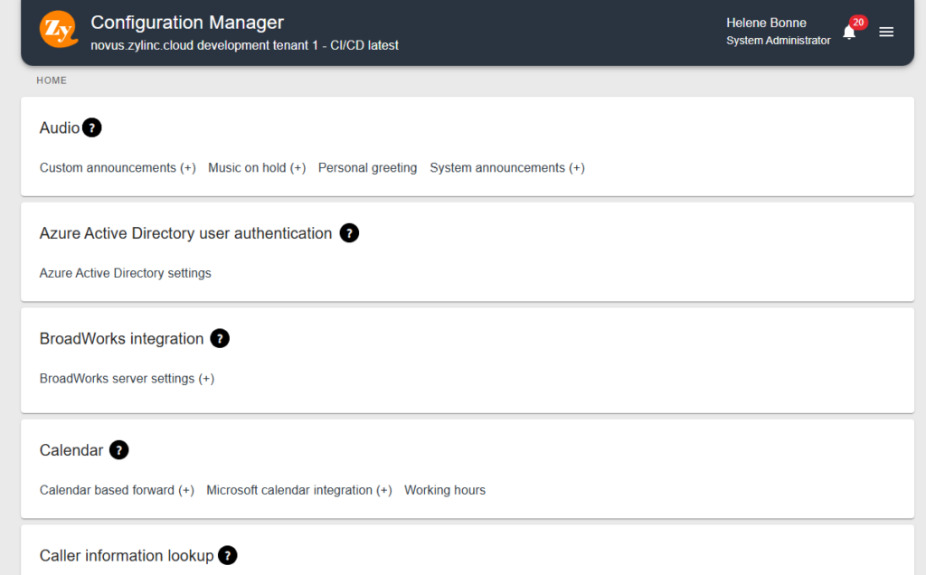Click the System Administrator role label
This screenshot has height=575, width=926.
(779, 40)
